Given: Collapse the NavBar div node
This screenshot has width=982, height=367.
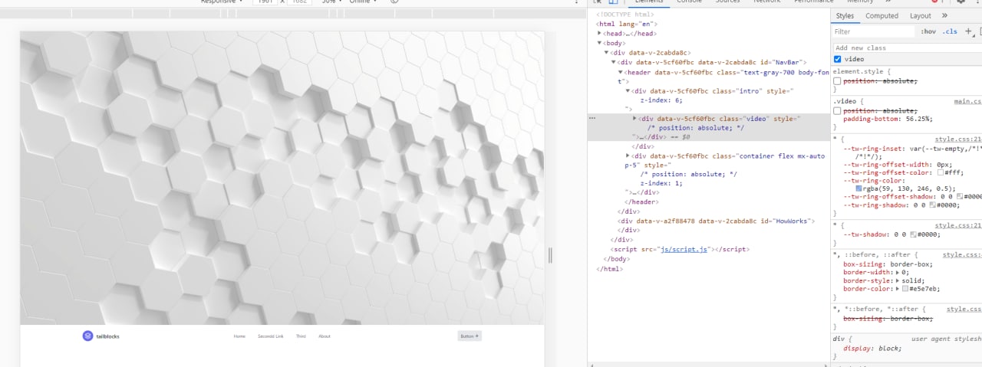Looking at the screenshot, I should 613,62.
